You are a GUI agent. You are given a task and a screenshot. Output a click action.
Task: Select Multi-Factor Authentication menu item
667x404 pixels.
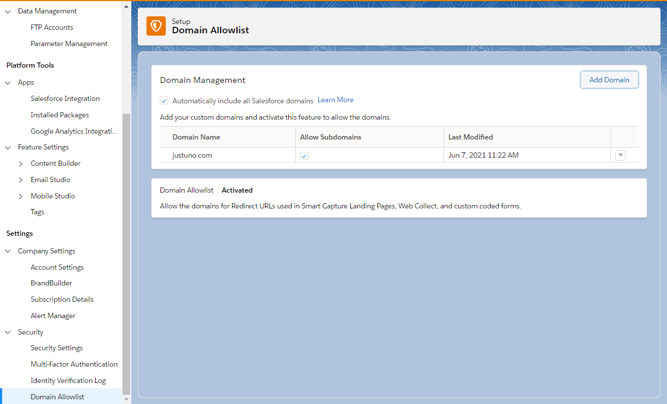74,364
